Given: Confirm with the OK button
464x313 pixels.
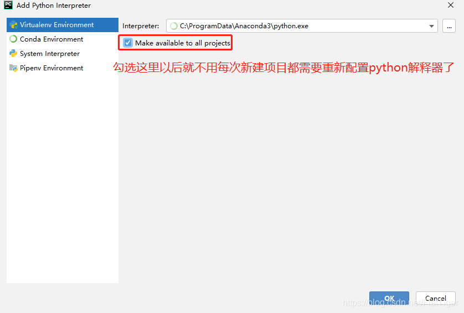Looking at the screenshot, I should 389,298.
